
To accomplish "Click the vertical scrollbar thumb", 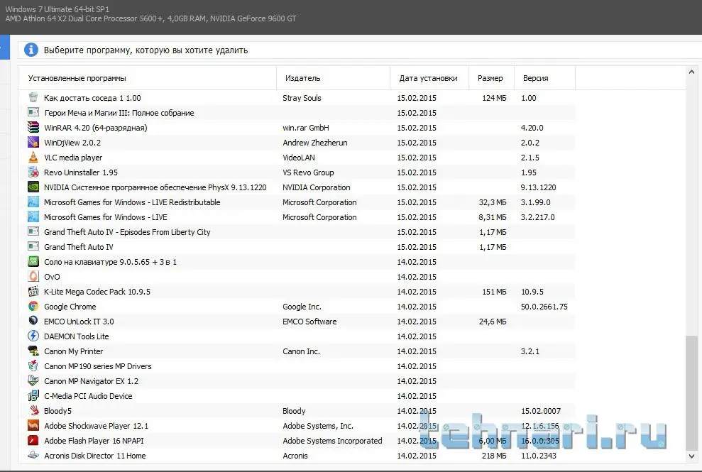I will (691, 393).
